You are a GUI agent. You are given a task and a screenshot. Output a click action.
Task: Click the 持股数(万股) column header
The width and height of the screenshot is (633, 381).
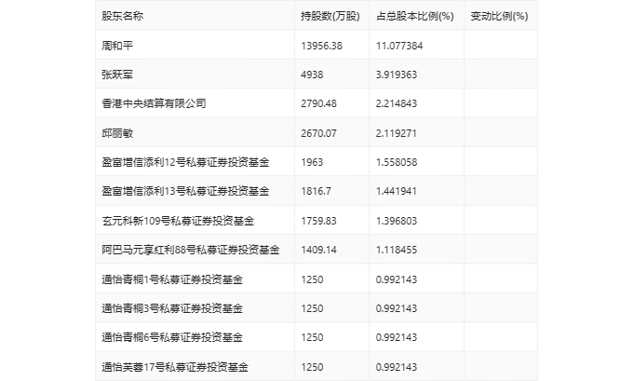point(330,16)
